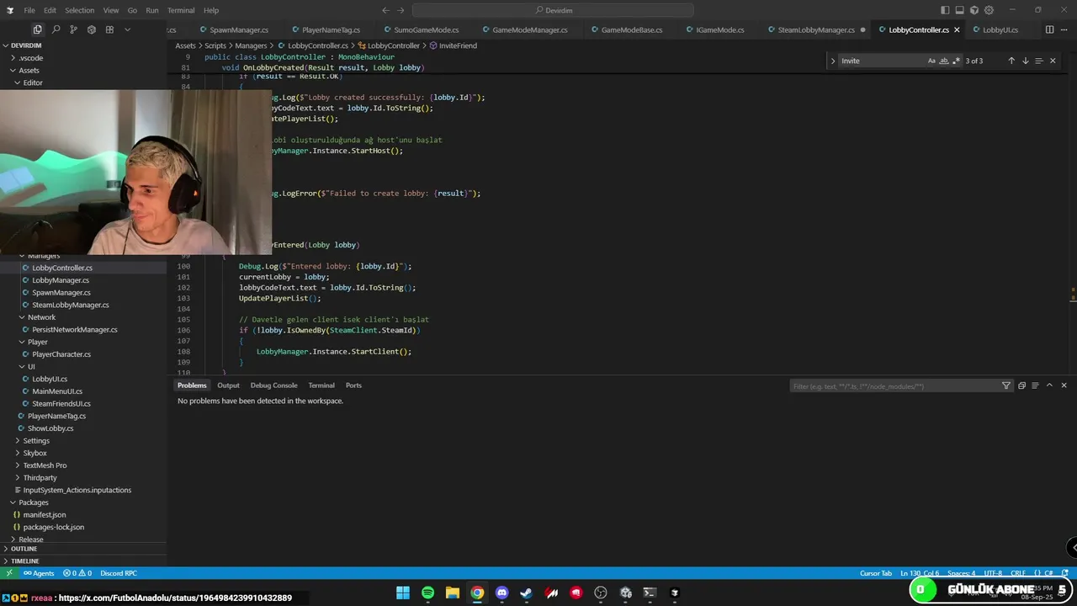Toggle bottom panel layout icon
Image resolution: width=1077 pixels, height=606 pixels.
(x=959, y=10)
